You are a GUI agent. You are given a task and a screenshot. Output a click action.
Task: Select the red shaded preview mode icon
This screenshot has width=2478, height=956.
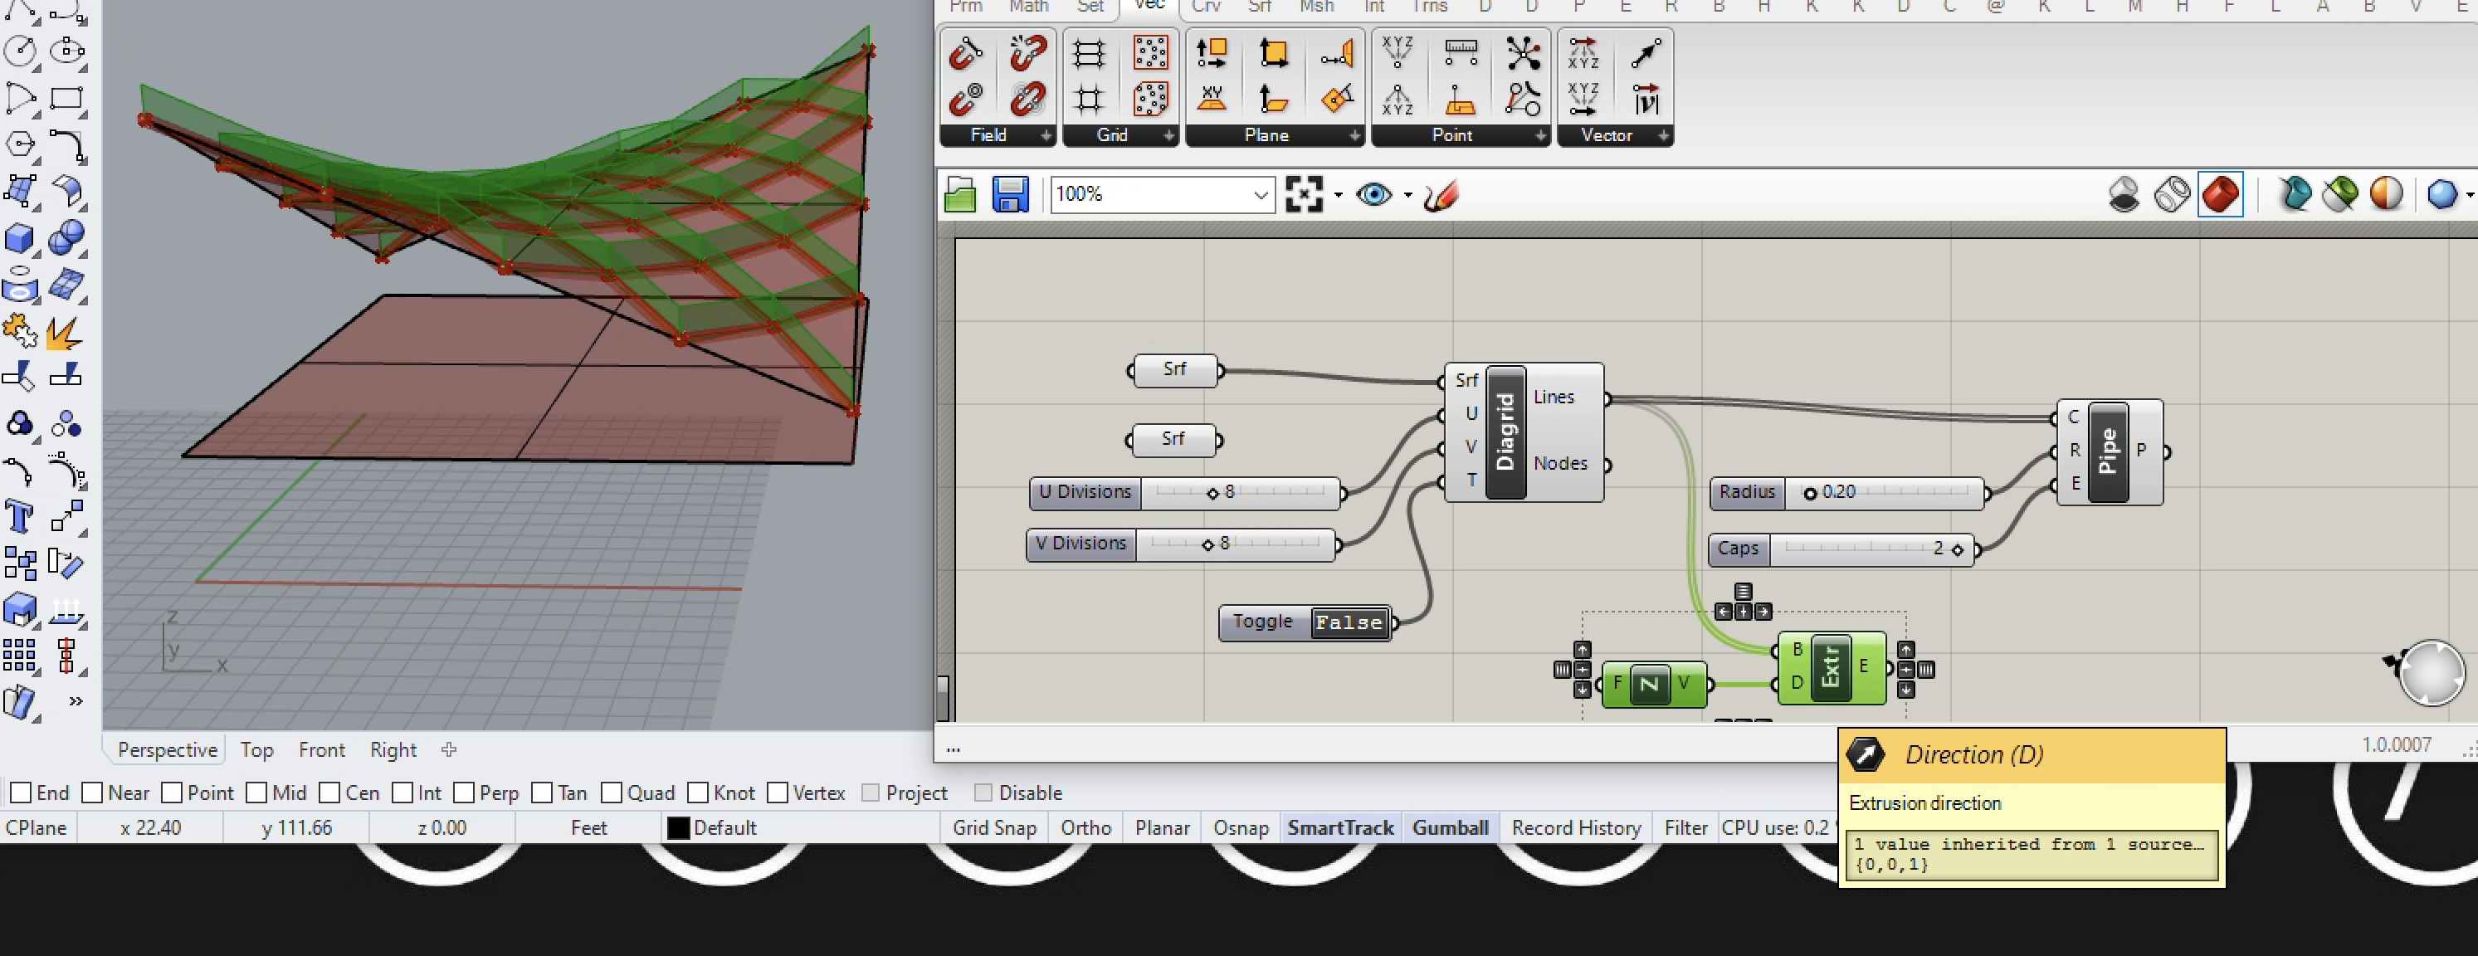2220,195
